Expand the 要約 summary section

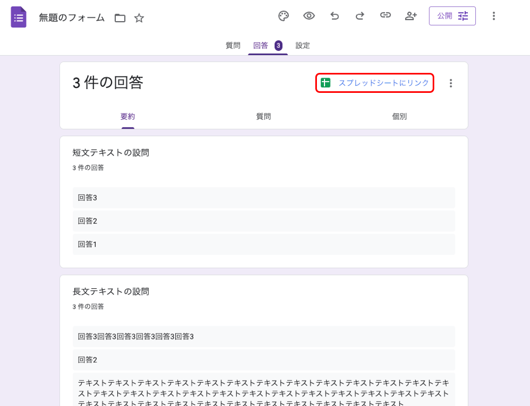(x=128, y=116)
